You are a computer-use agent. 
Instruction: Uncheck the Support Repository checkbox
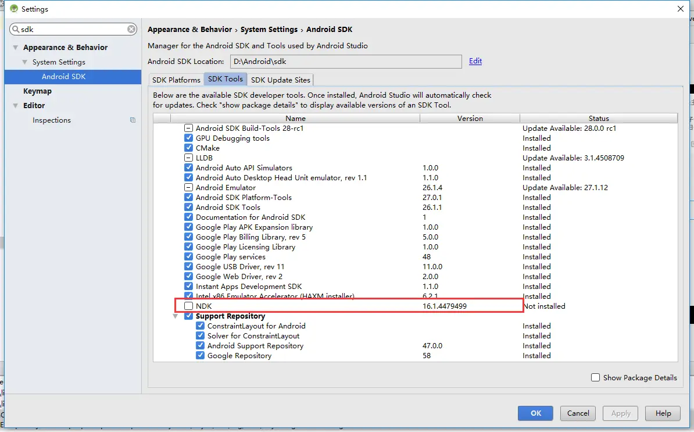pos(188,316)
